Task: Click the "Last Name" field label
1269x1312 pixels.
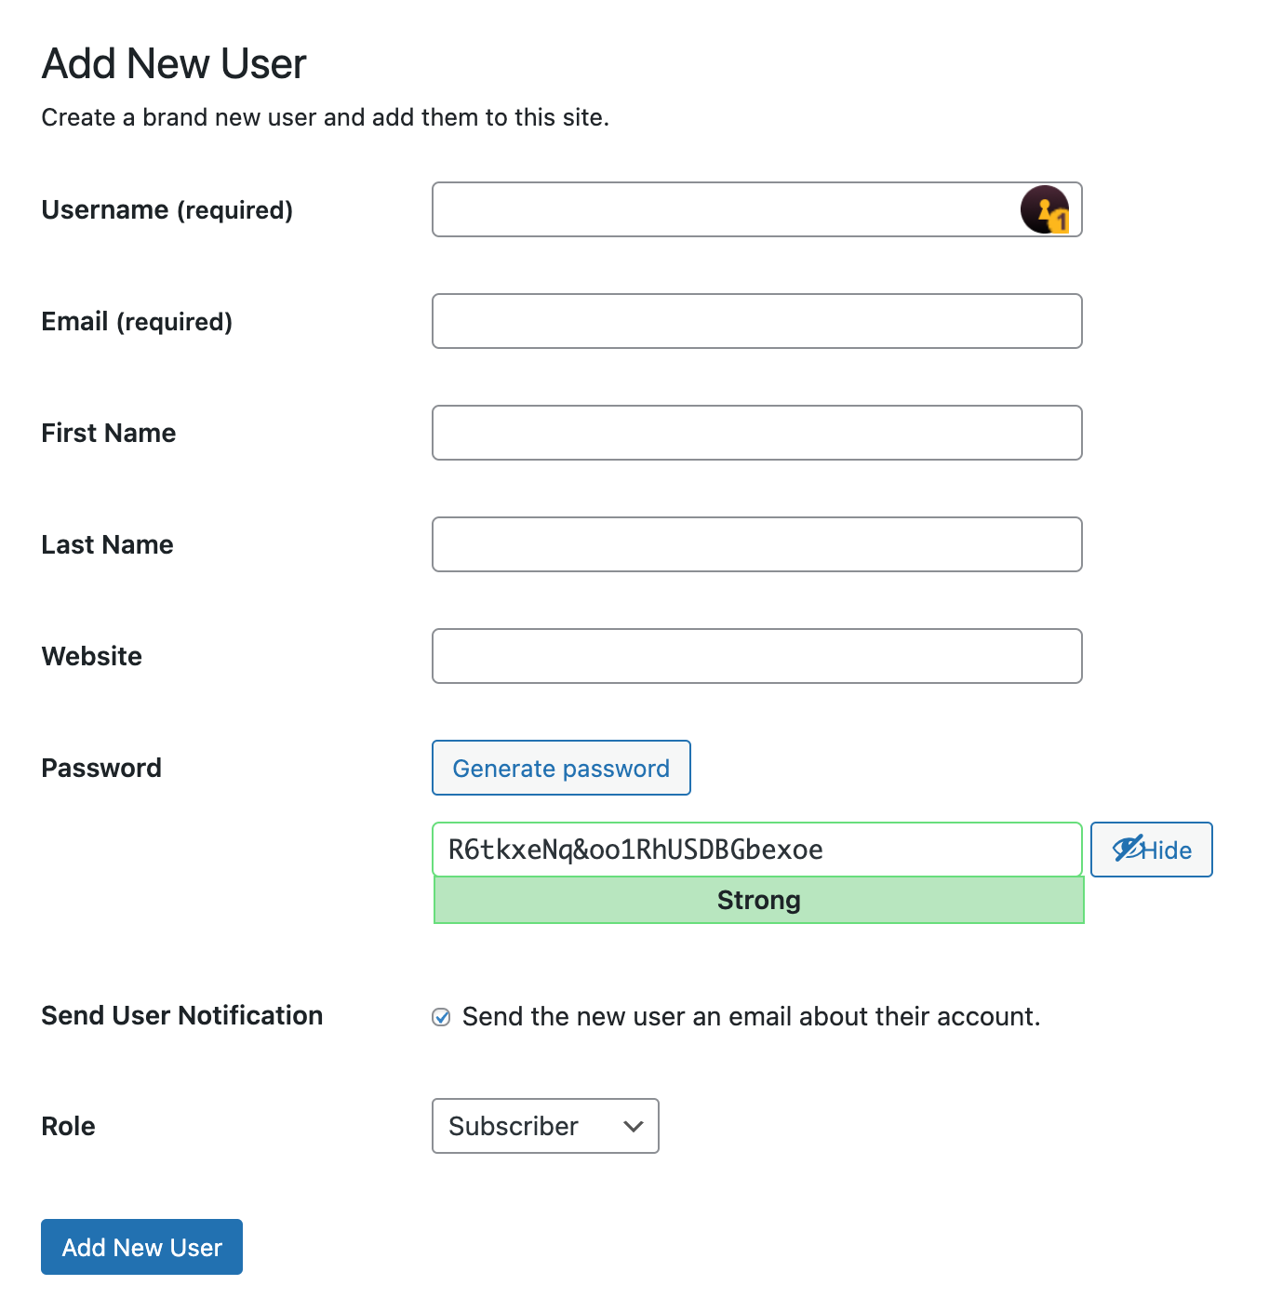Action: [108, 545]
